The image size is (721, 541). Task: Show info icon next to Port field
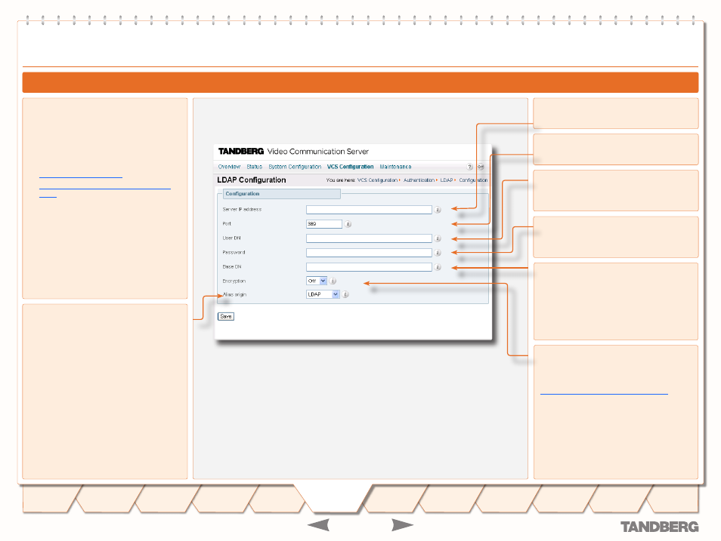pos(348,224)
